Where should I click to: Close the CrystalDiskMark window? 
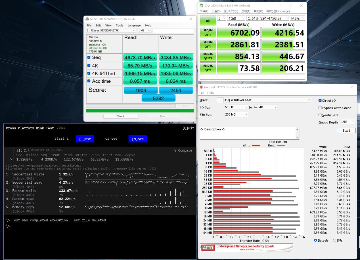pos(301,5)
